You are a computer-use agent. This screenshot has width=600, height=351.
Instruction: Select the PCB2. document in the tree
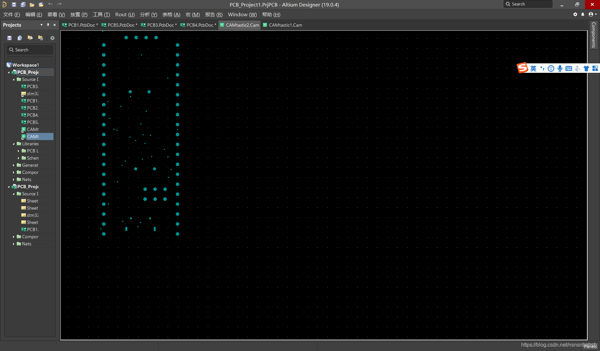30,108
